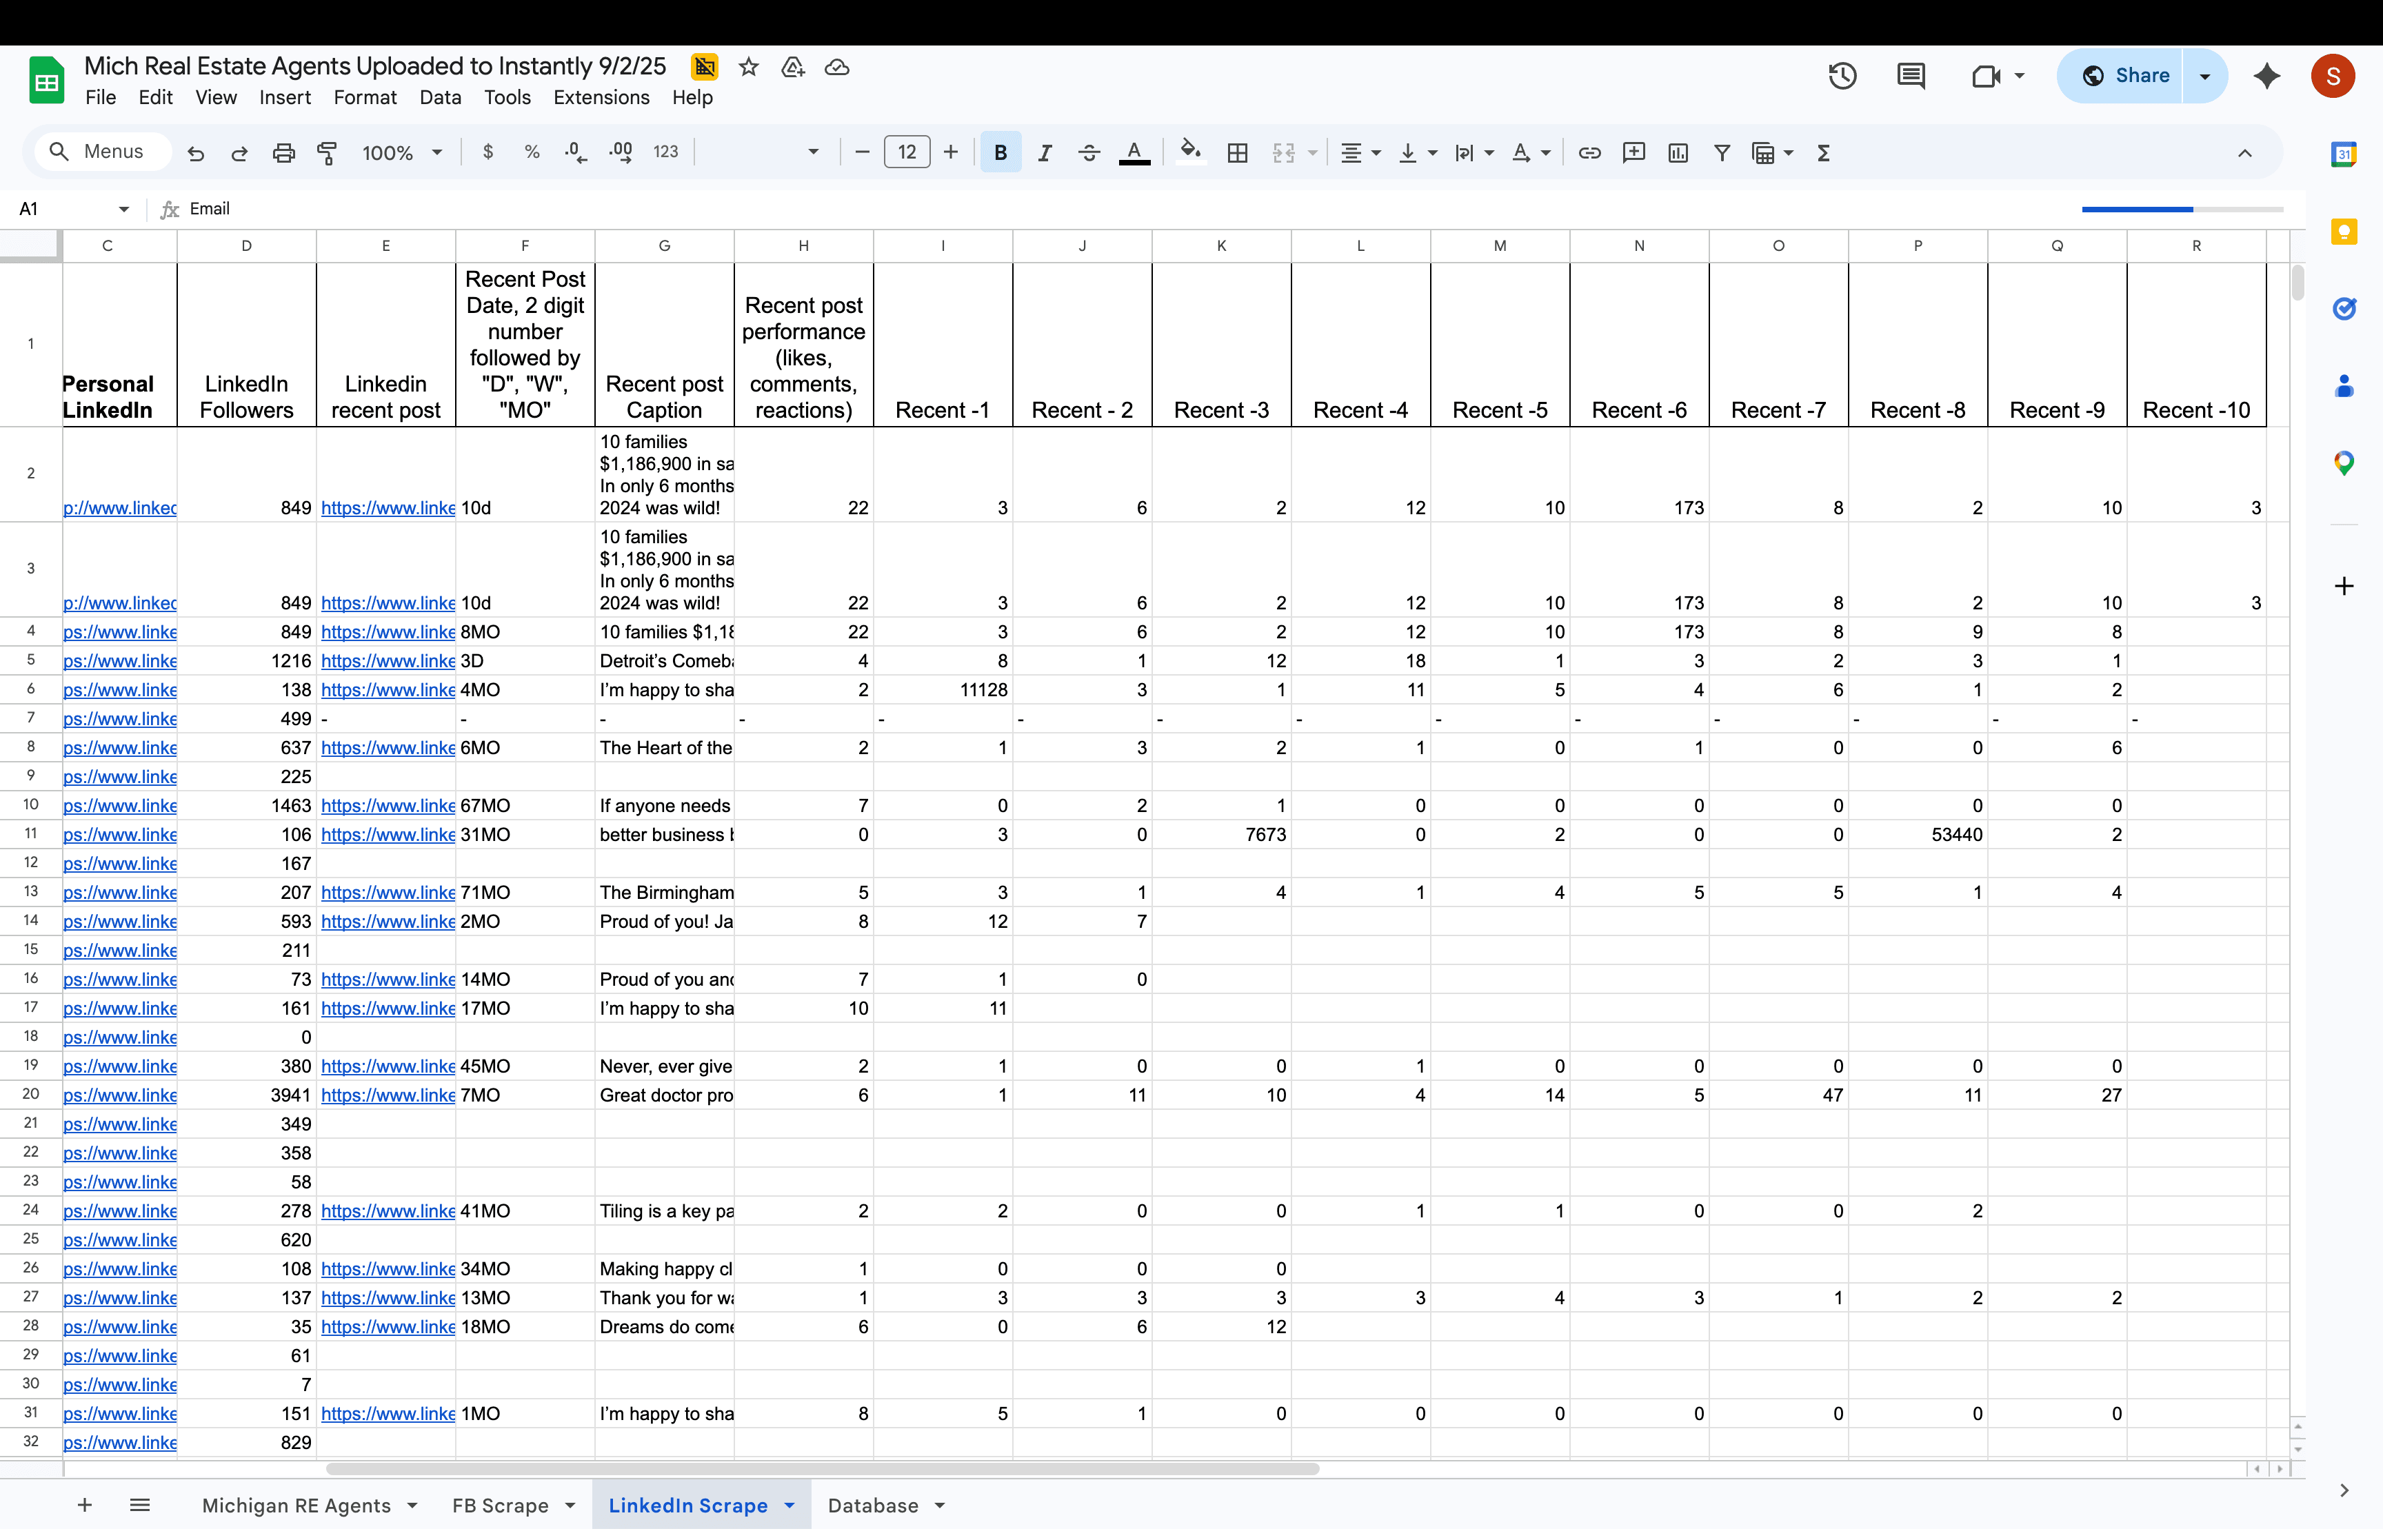Click the Insert chart icon
This screenshot has width=2383, height=1540.
[x=1678, y=152]
